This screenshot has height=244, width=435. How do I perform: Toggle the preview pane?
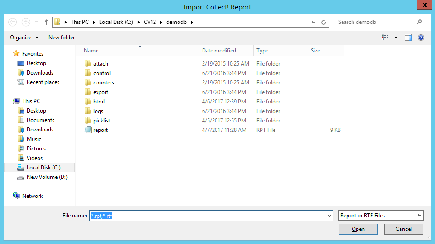point(408,38)
